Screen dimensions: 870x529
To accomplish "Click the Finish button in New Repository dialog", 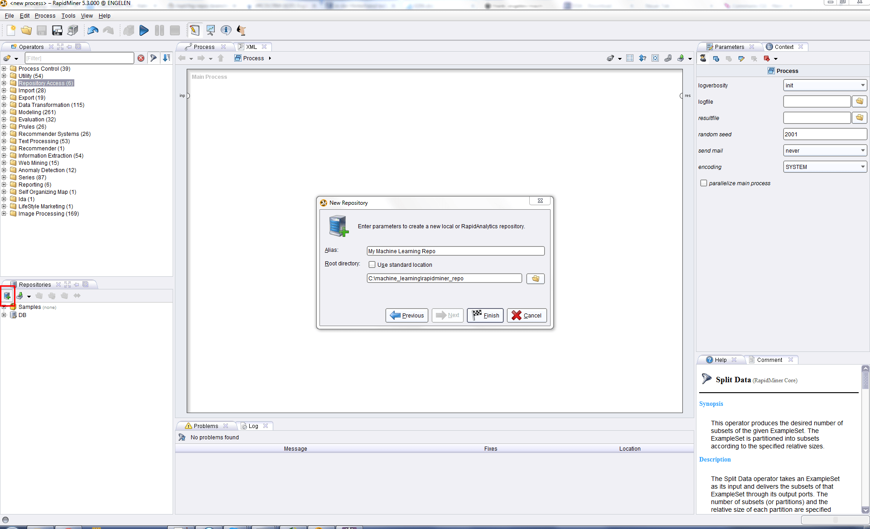I will [485, 315].
